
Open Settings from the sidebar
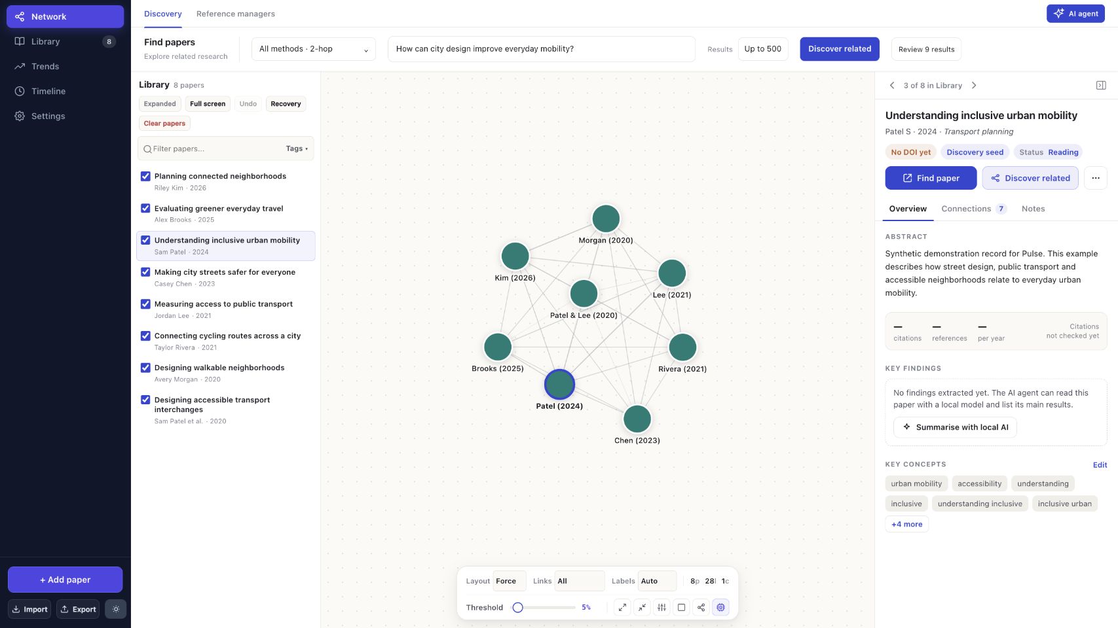point(65,116)
